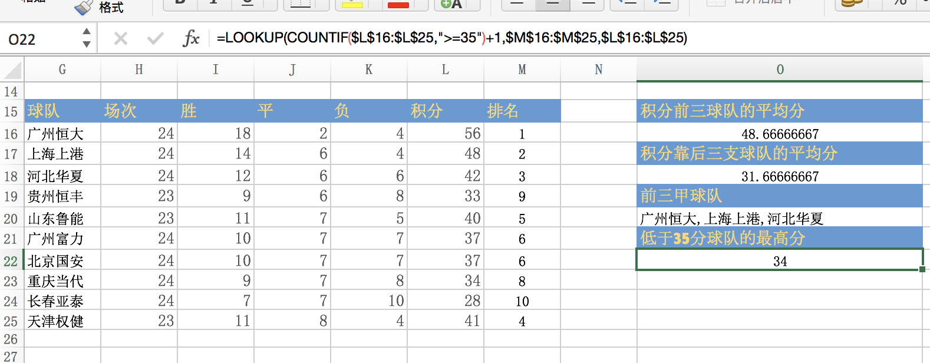
Task: Cancel the formula entry with the X icon
Action: coord(121,39)
